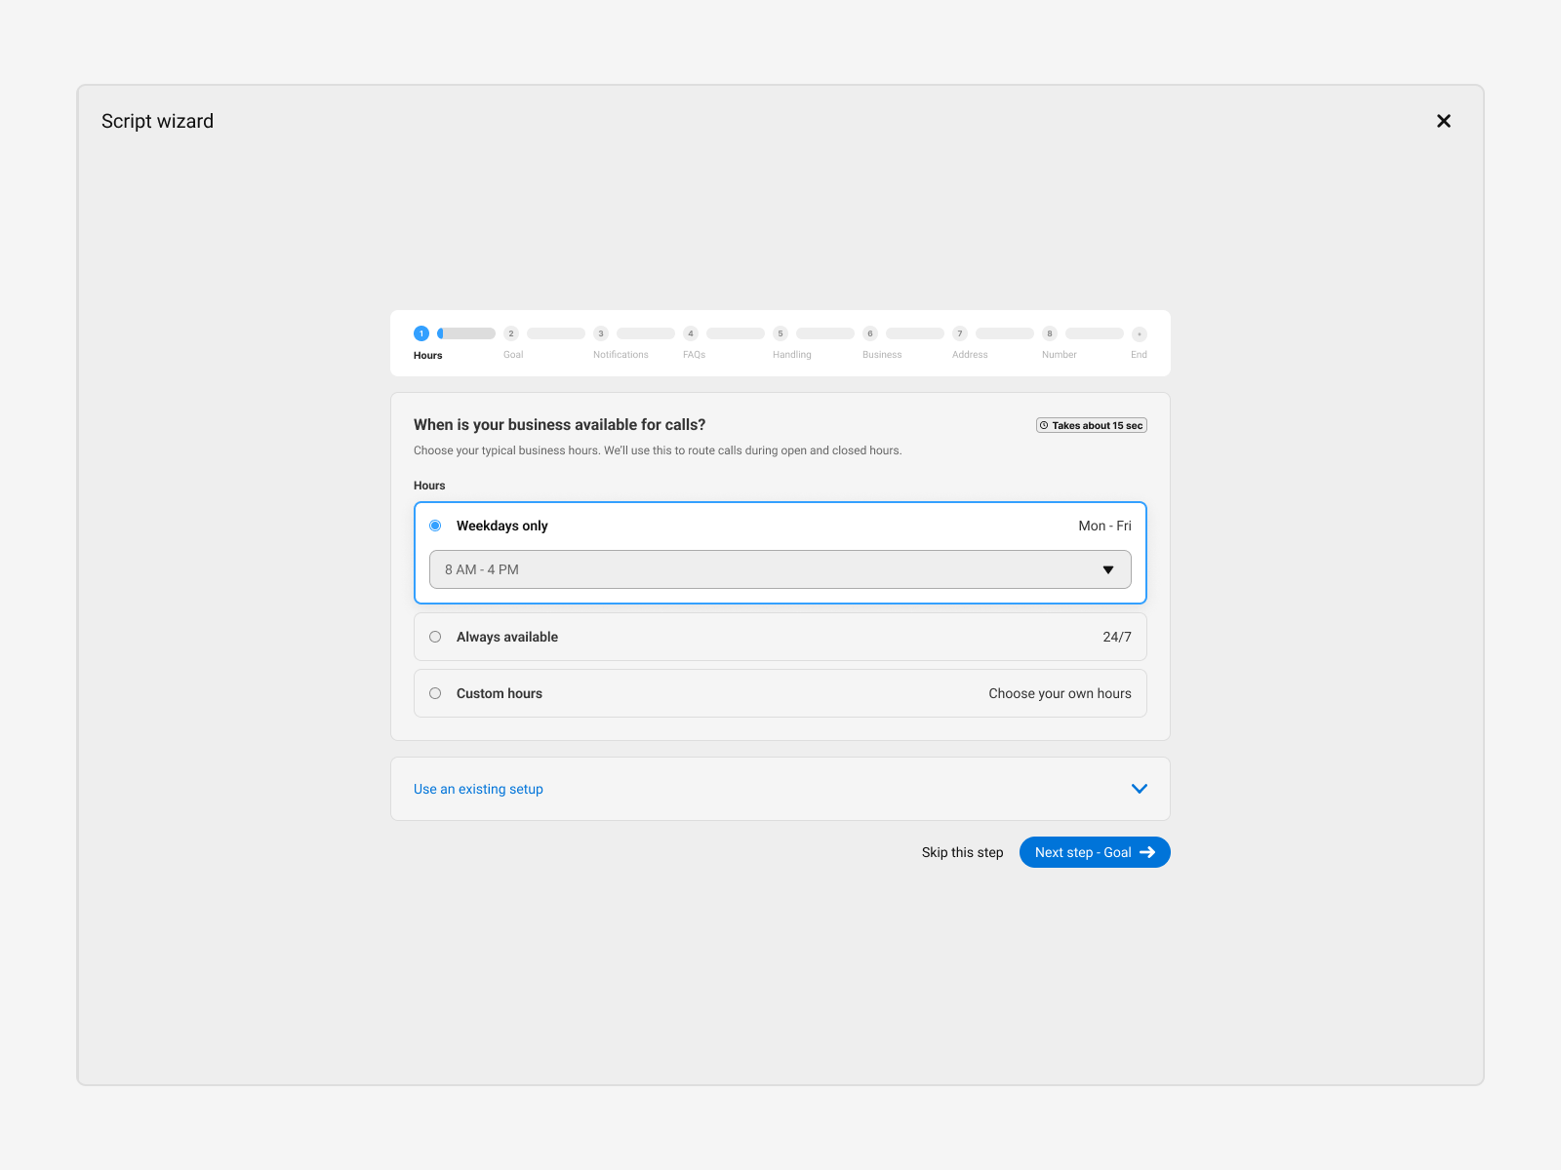The image size is (1561, 1170).
Task: Click step 1 Hours circle
Action: (x=421, y=333)
